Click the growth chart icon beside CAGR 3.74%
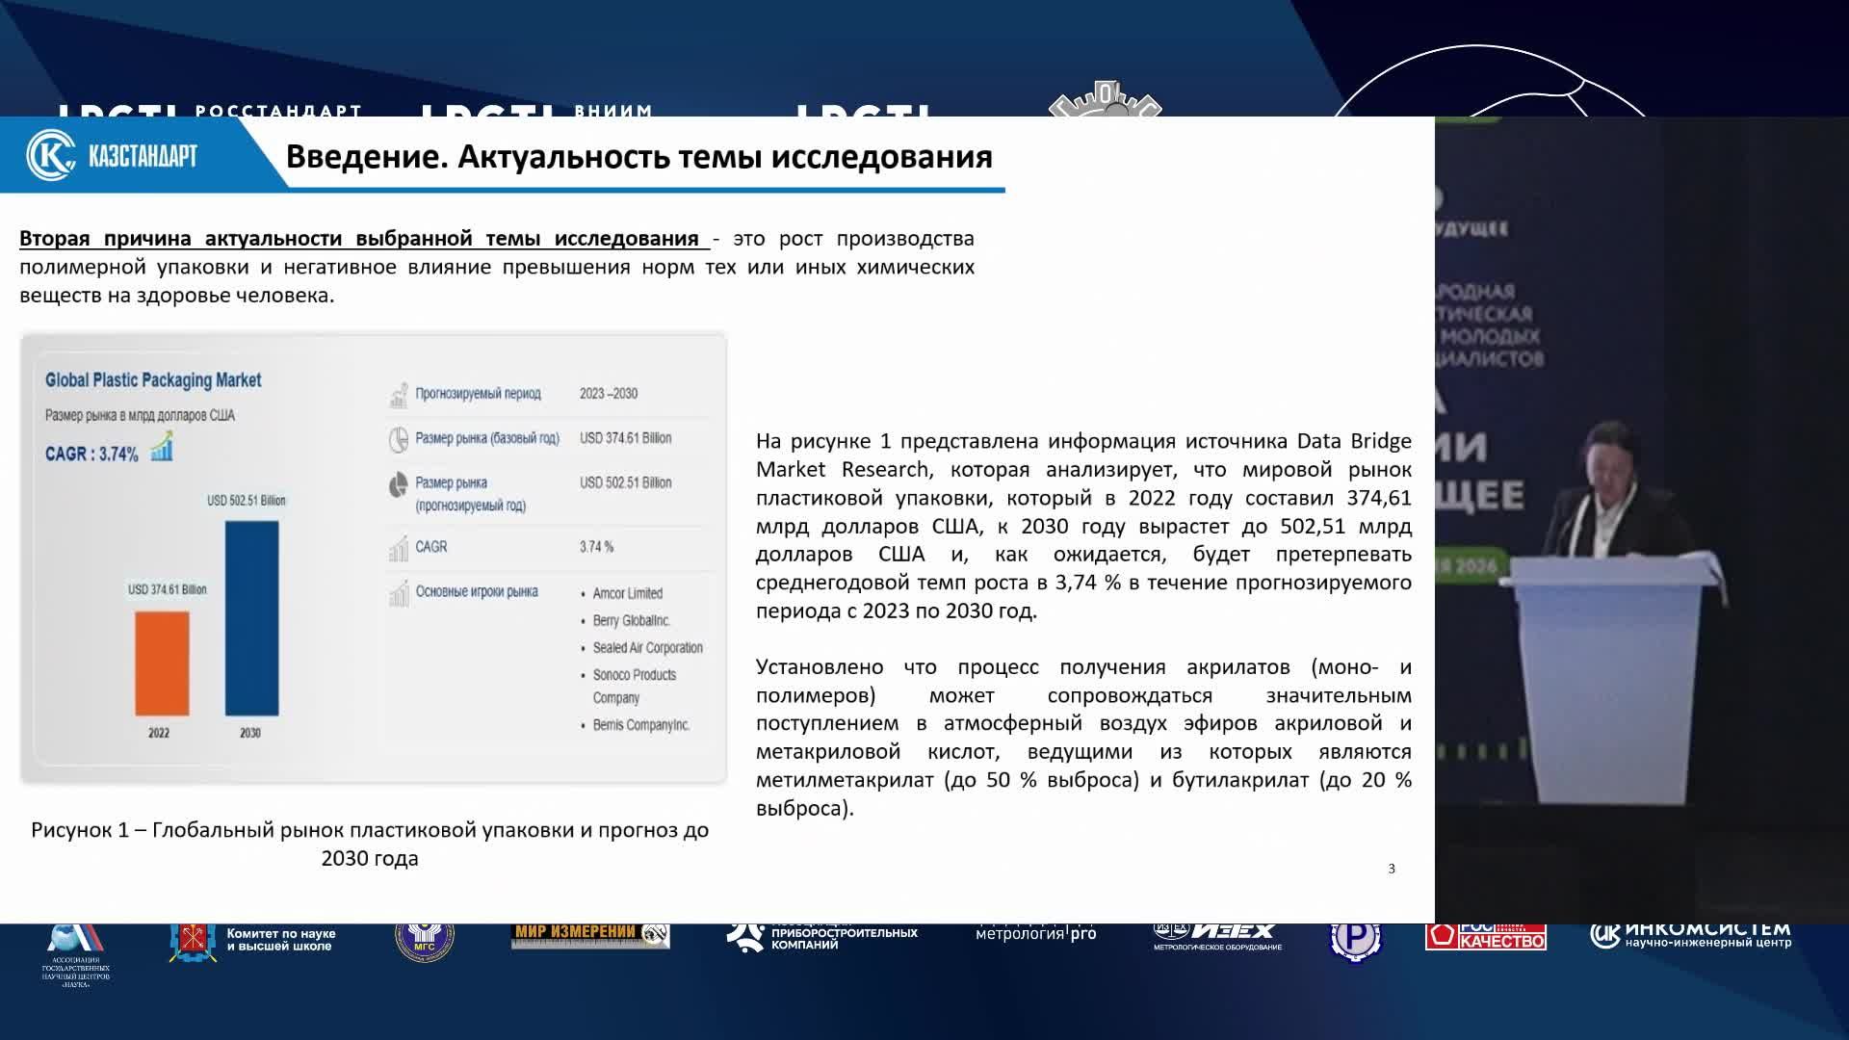 [162, 447]
